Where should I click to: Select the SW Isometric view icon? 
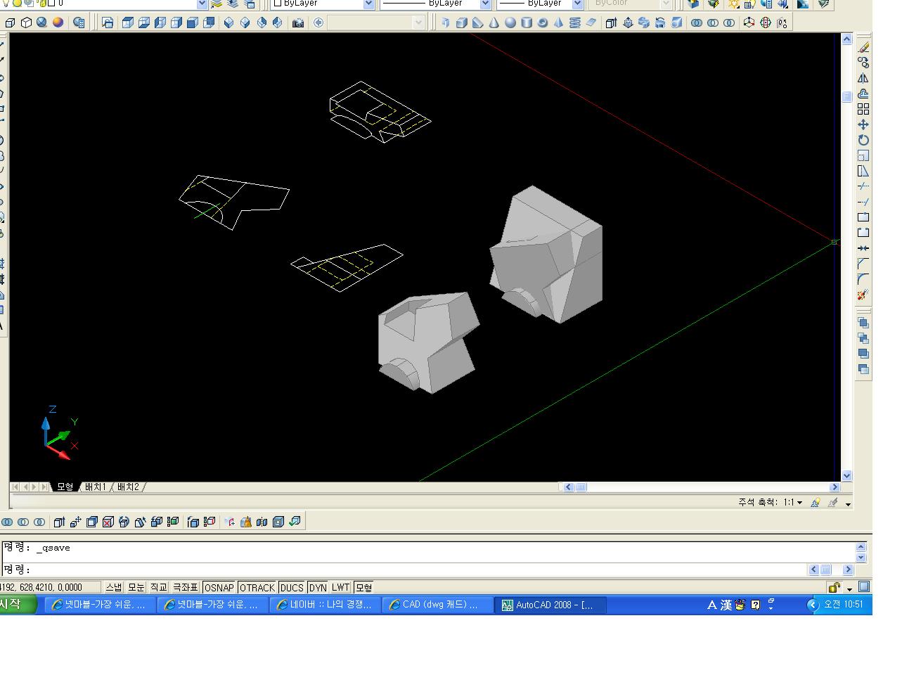pos(229,22)
